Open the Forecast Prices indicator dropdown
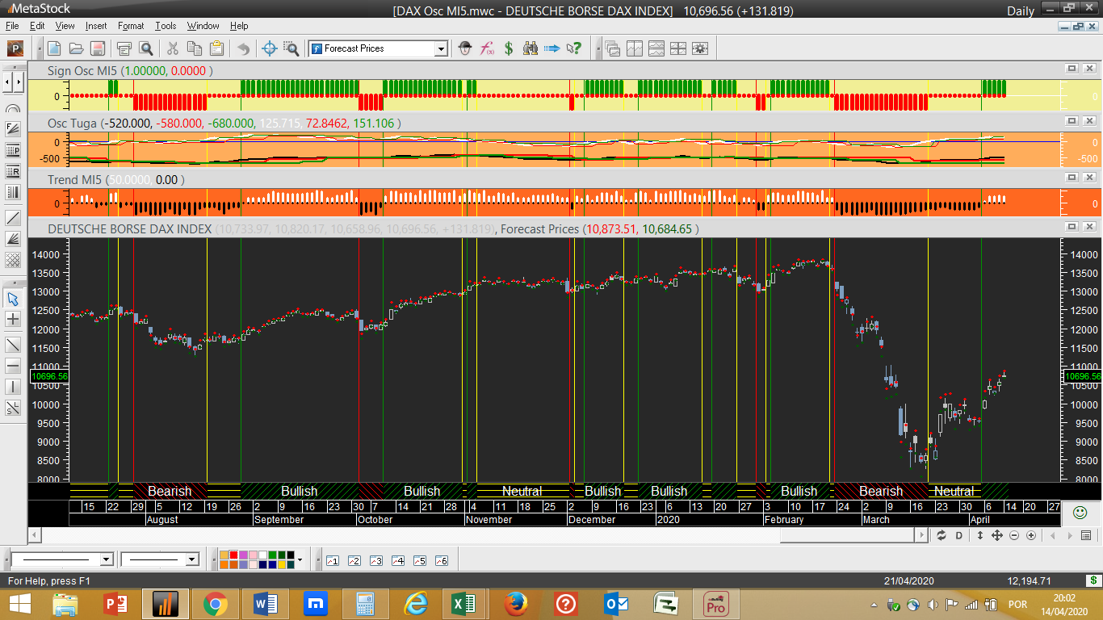The width and height of the screenshot is (1103, 620). [441, 49]
